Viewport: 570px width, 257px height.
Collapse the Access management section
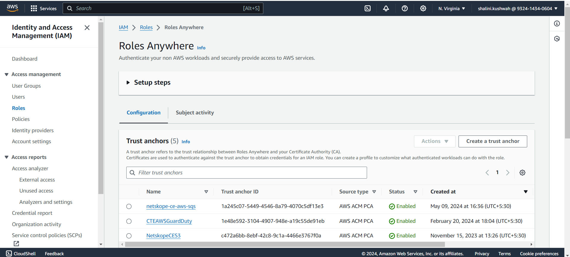pyautogui.click(x=7, y=74)
